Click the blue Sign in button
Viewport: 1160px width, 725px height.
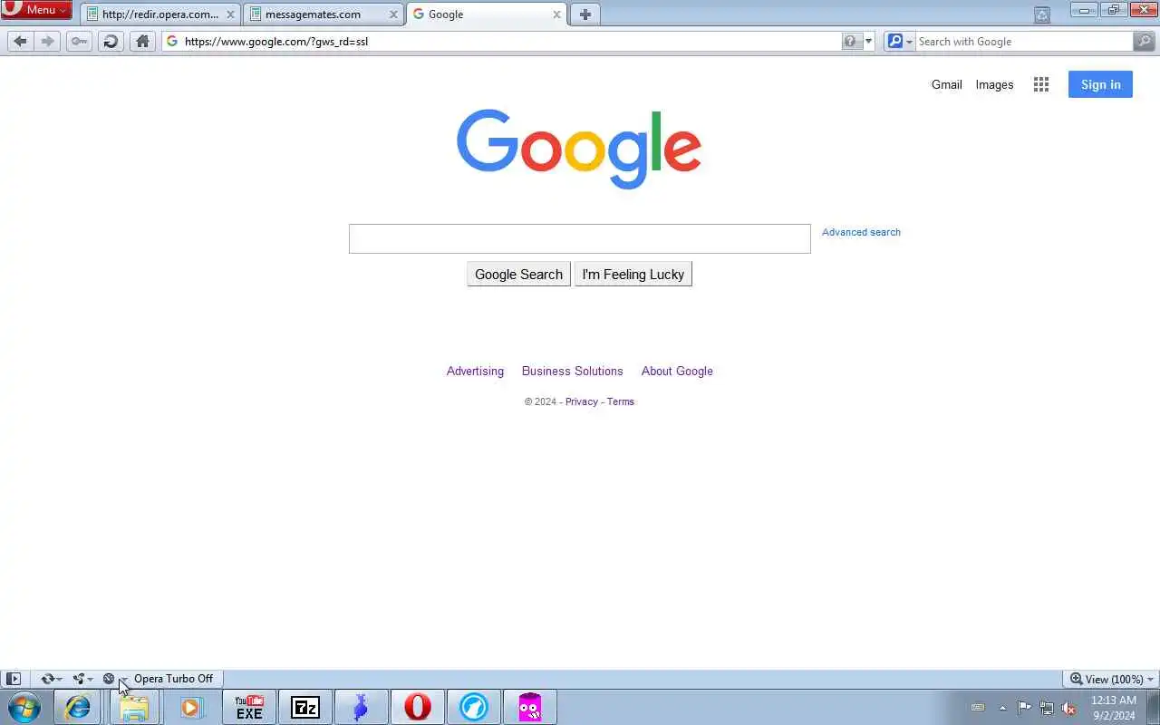1100,84
